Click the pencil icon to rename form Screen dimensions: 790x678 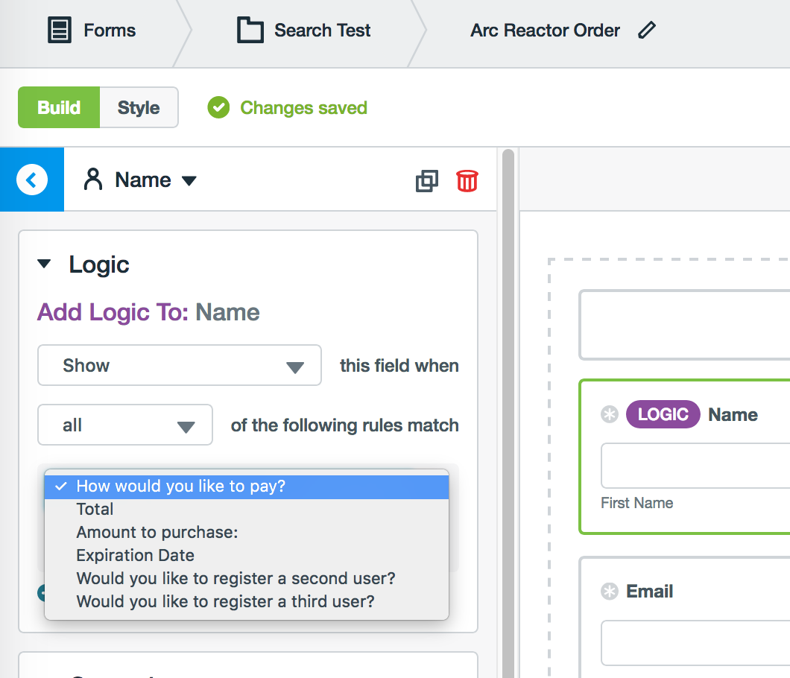pos(647,31)
